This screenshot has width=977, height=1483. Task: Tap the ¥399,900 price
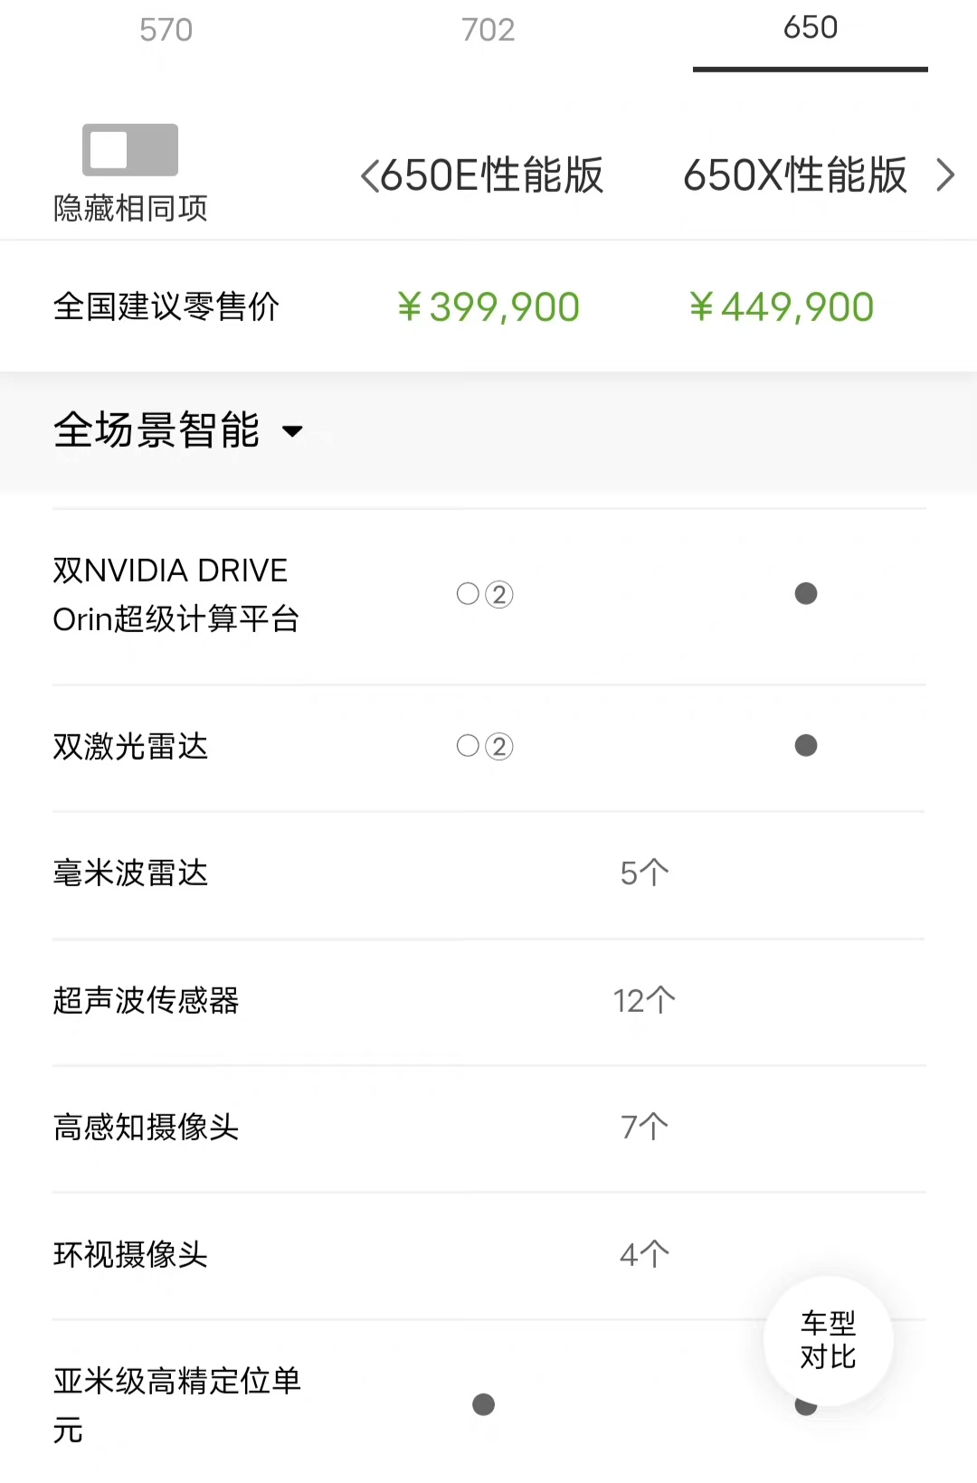click(x=488, y=307)
